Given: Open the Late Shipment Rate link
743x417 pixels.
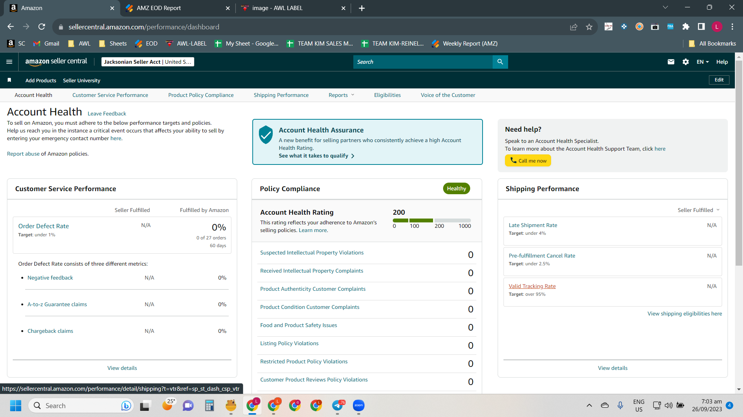Looking at the screenshot, I should 533,225.
